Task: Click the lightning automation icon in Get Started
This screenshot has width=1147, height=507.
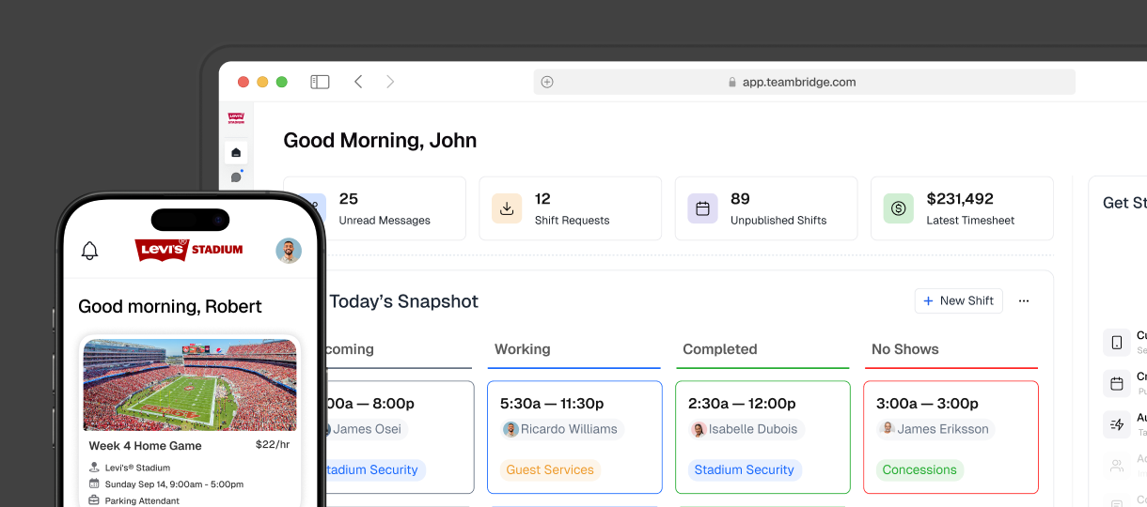Action: point(1117,424)
